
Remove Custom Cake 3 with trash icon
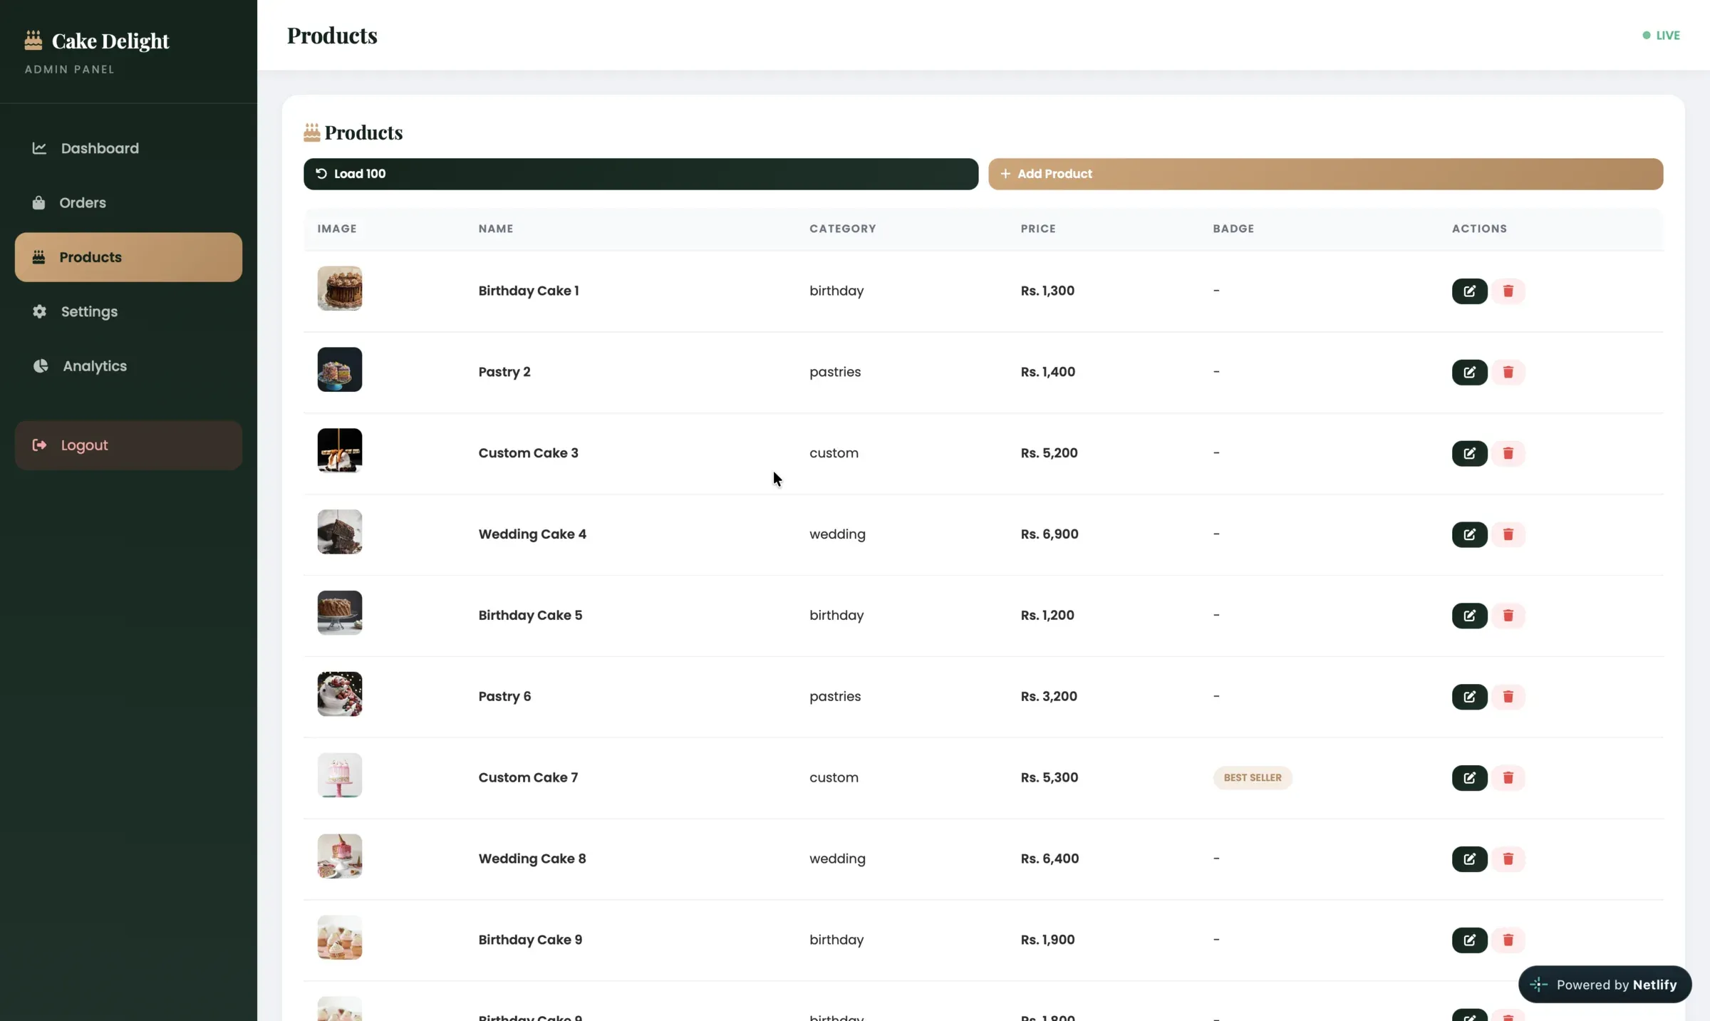tap(1508, 453)
